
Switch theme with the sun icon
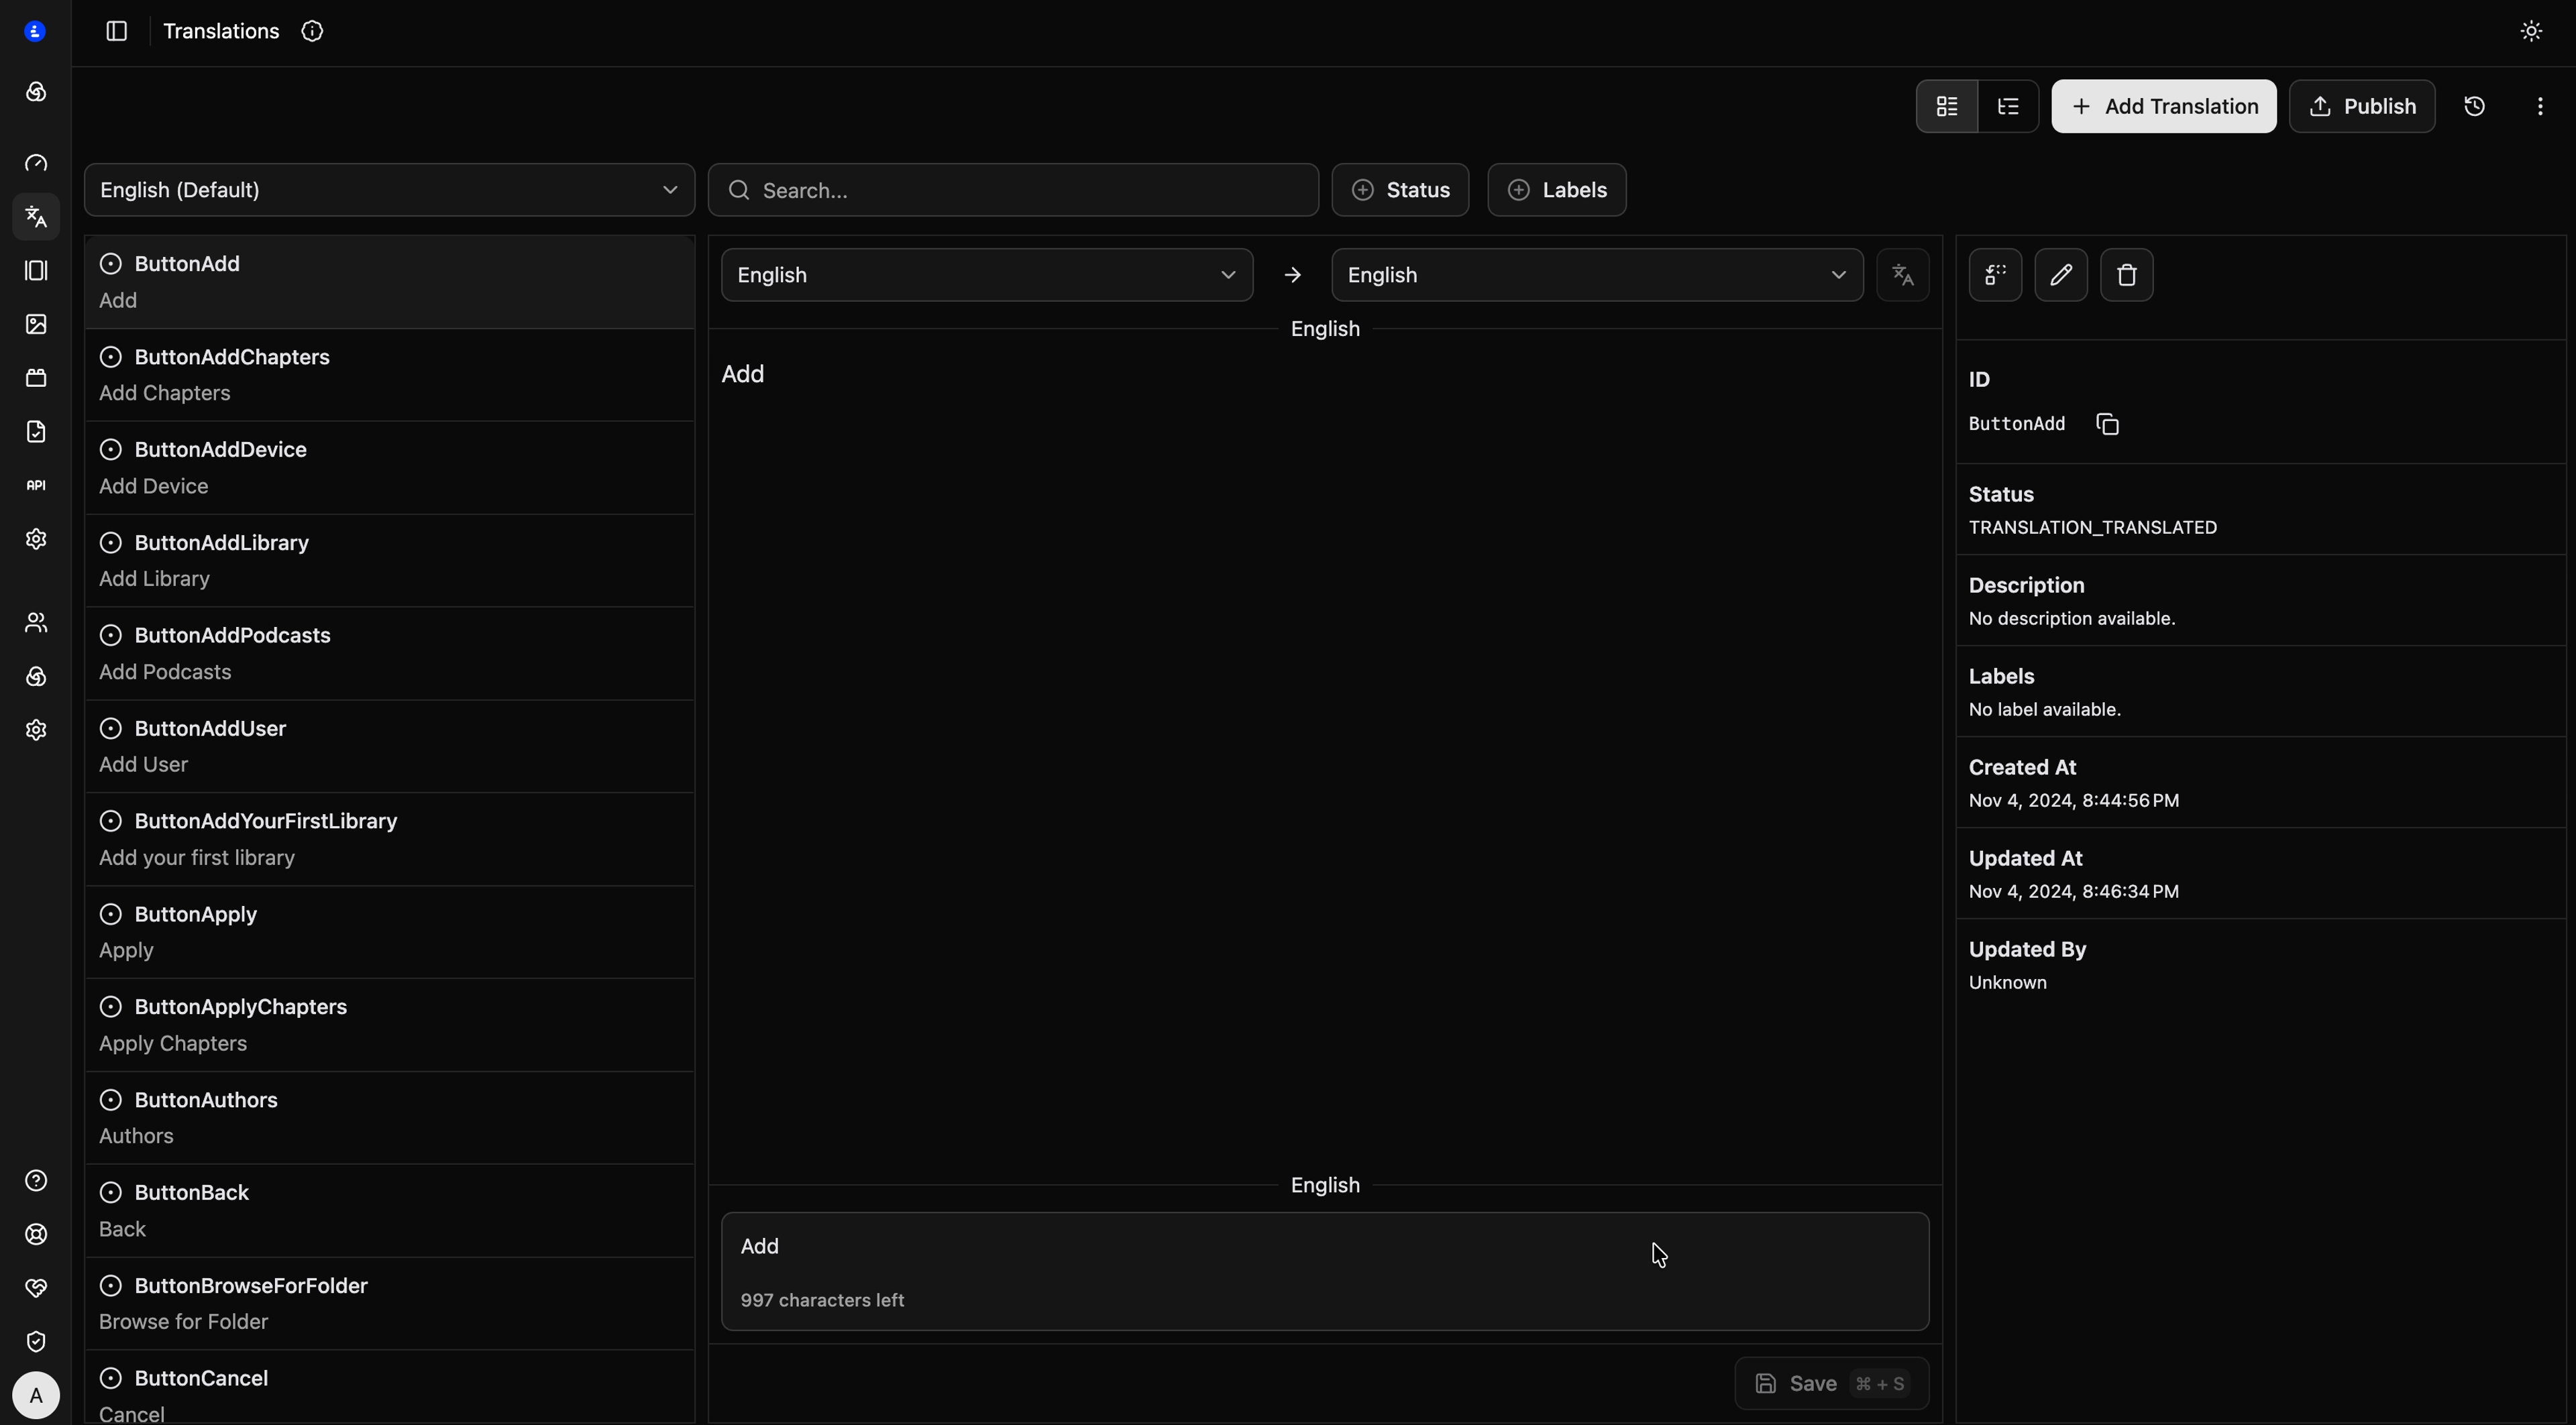click(2531, 31)
